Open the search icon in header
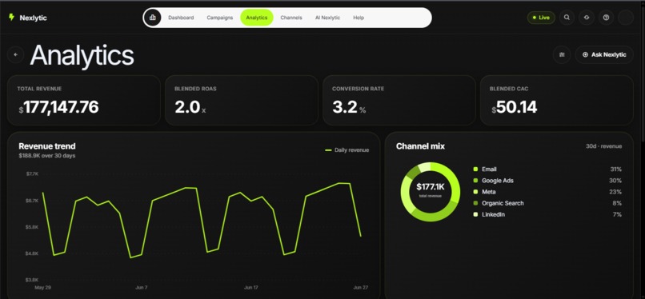 567,18
